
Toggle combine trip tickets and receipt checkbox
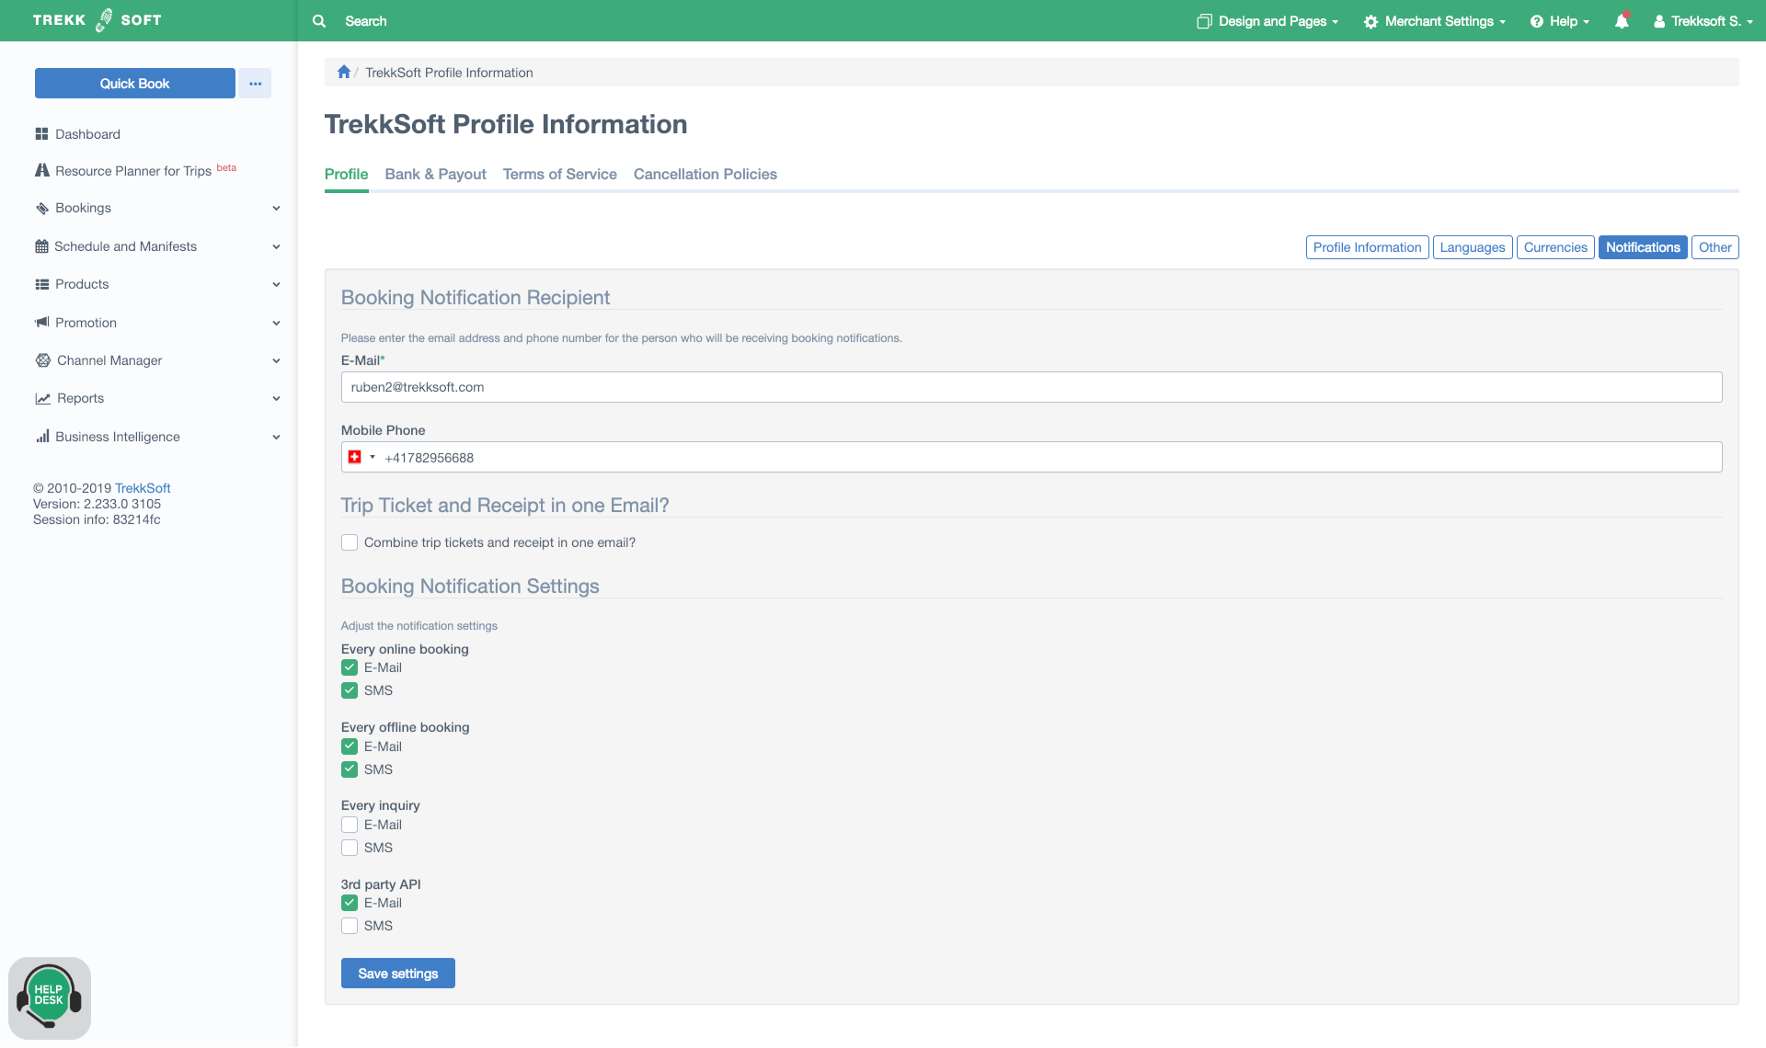tap(350, 542)
